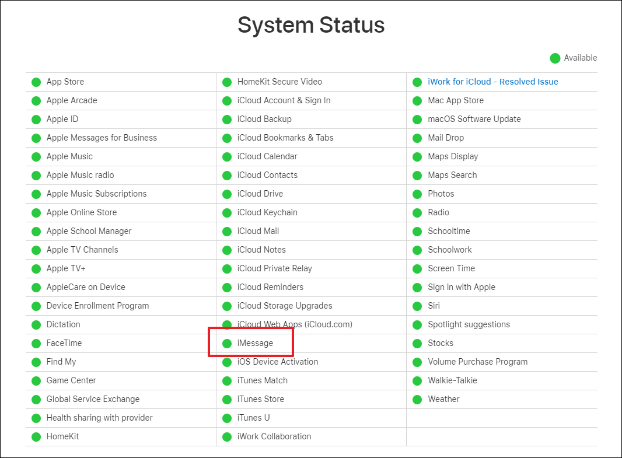Click the Schoolwork label
Image resolution: width=622 pixels, height=458 pixels.
[x=449, y=250]
